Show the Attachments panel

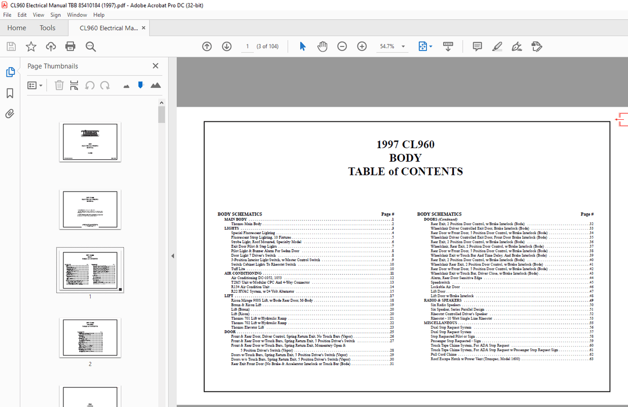click(x=10, y=113)
